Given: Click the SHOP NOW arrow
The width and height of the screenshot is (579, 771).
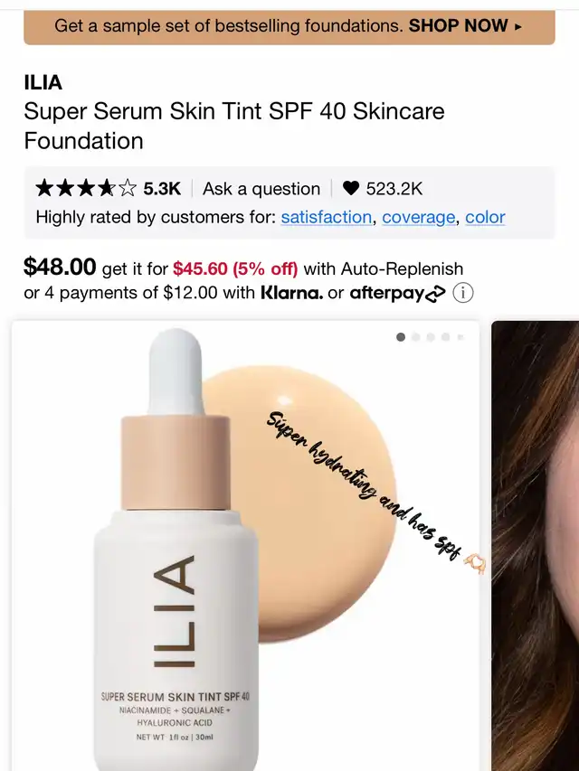Looking at the screenshot, I should pos(517,26).
